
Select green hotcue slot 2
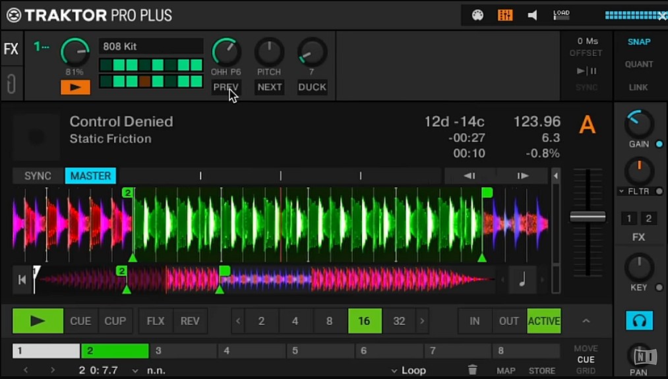115,351
